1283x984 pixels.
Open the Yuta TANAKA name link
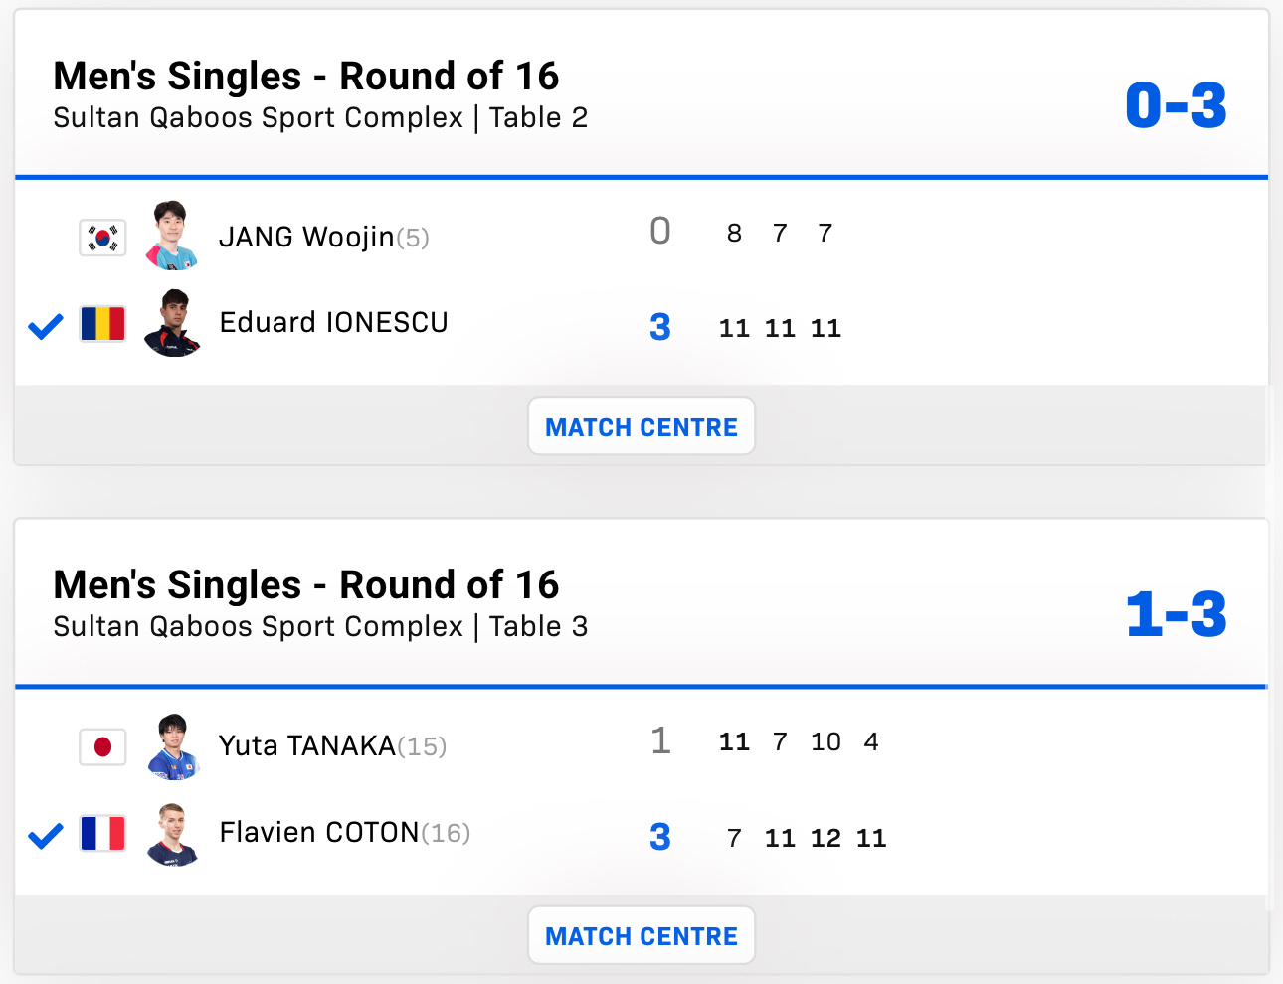(307, 745)
